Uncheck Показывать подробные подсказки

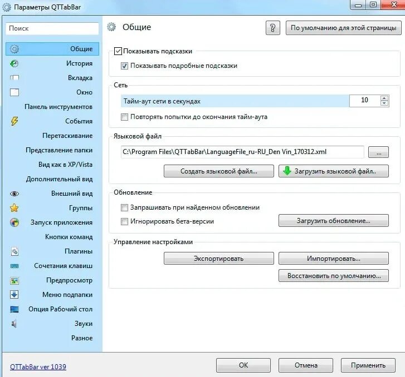(x=124, y=66)
